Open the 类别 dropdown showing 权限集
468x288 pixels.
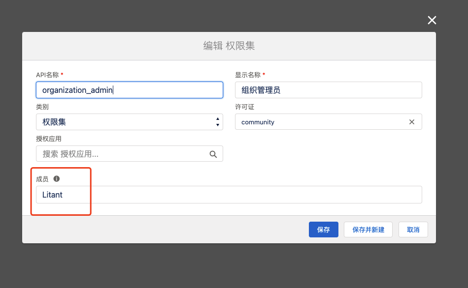pos(130,122)
